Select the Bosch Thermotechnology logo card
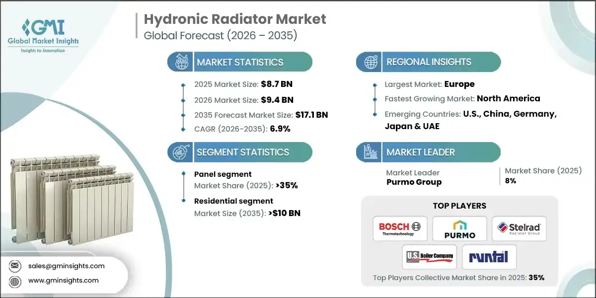Viewport: 596px width, 298px height. point(400,228)
